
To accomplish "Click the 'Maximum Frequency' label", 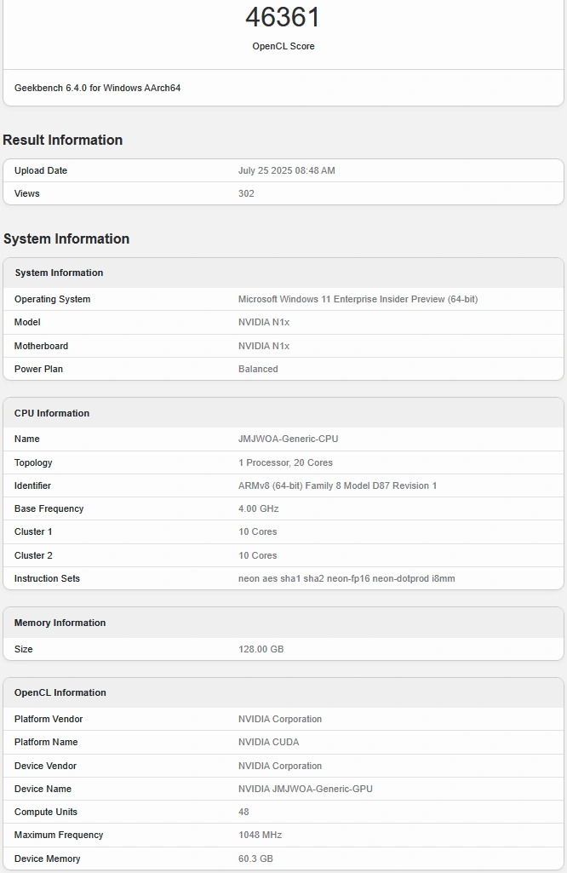I will (59, 835).
